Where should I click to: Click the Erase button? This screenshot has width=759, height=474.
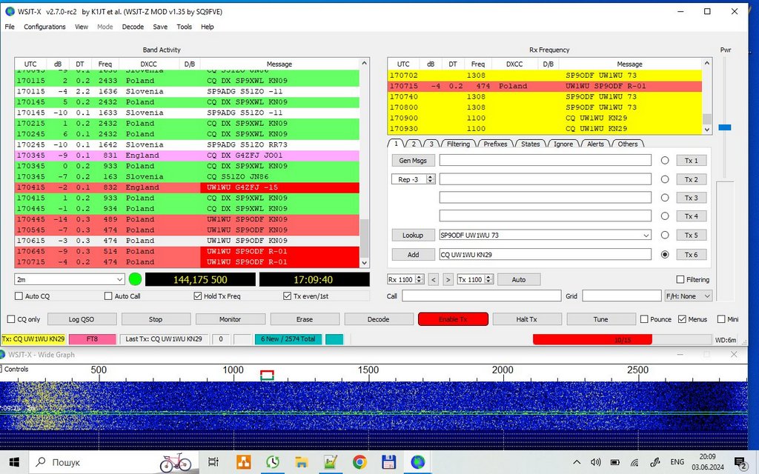304,319
